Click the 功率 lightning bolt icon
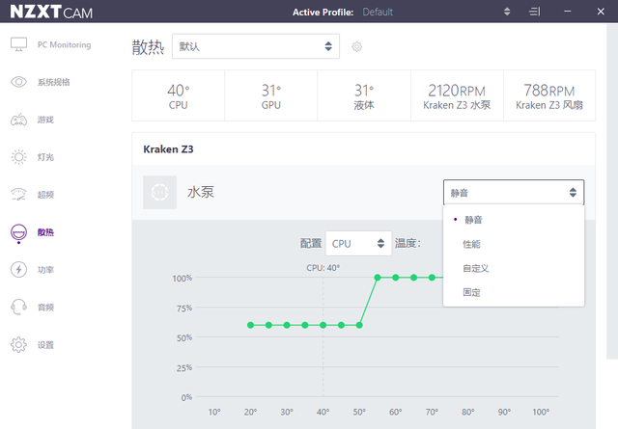The image size is (618, 429). 18,270
